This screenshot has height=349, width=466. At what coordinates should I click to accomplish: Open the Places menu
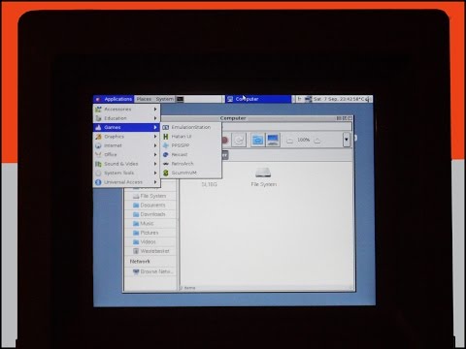(144, 99)
